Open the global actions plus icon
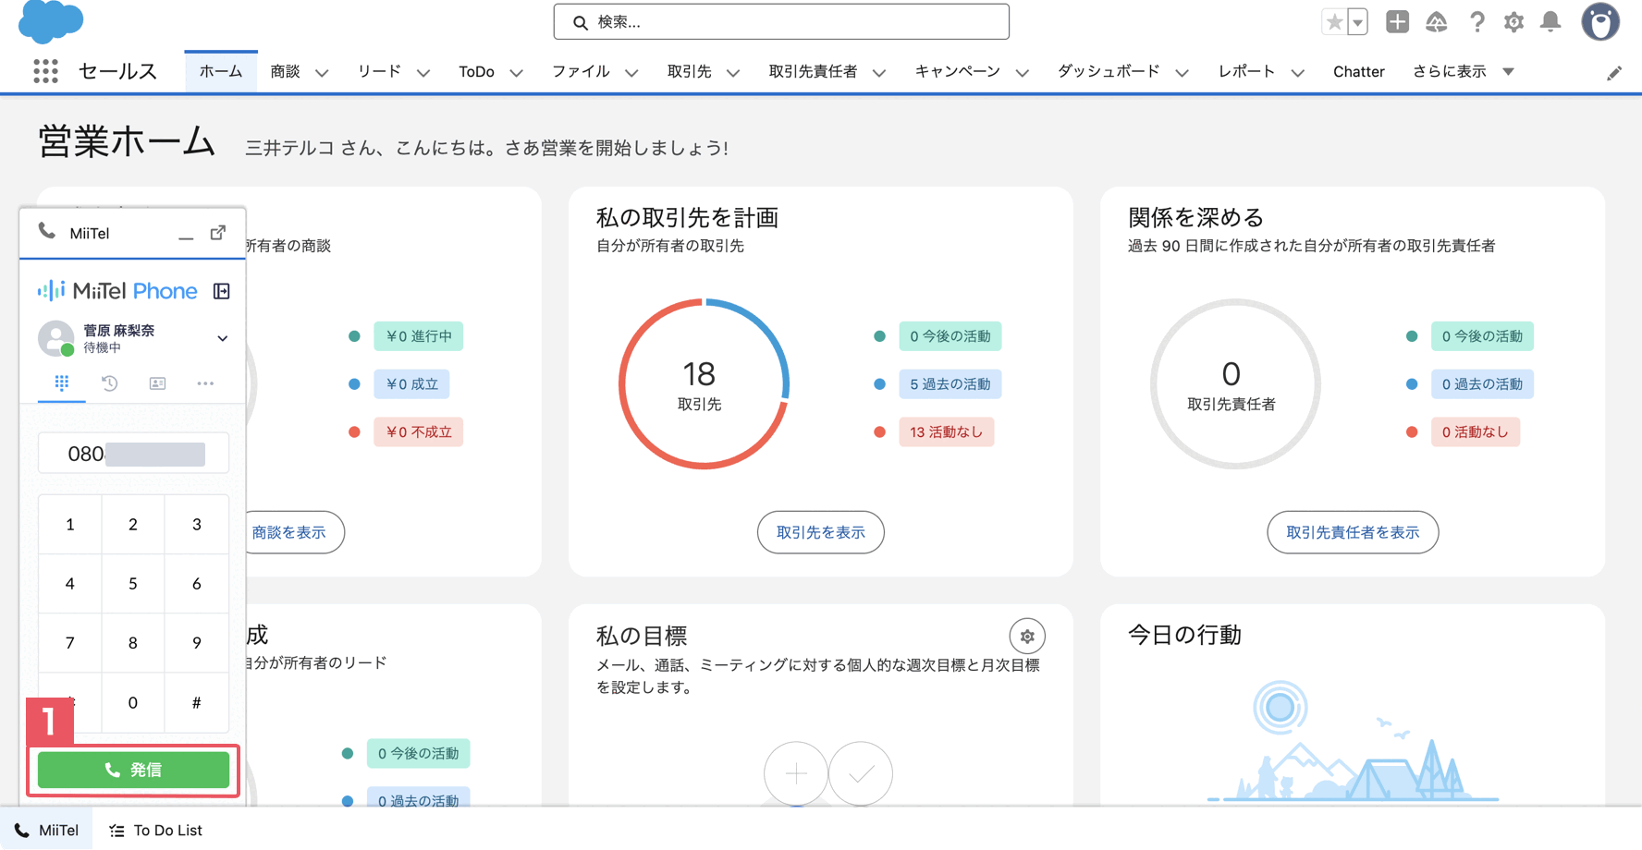This screenshot has height=850, width=1642. 1397,21
